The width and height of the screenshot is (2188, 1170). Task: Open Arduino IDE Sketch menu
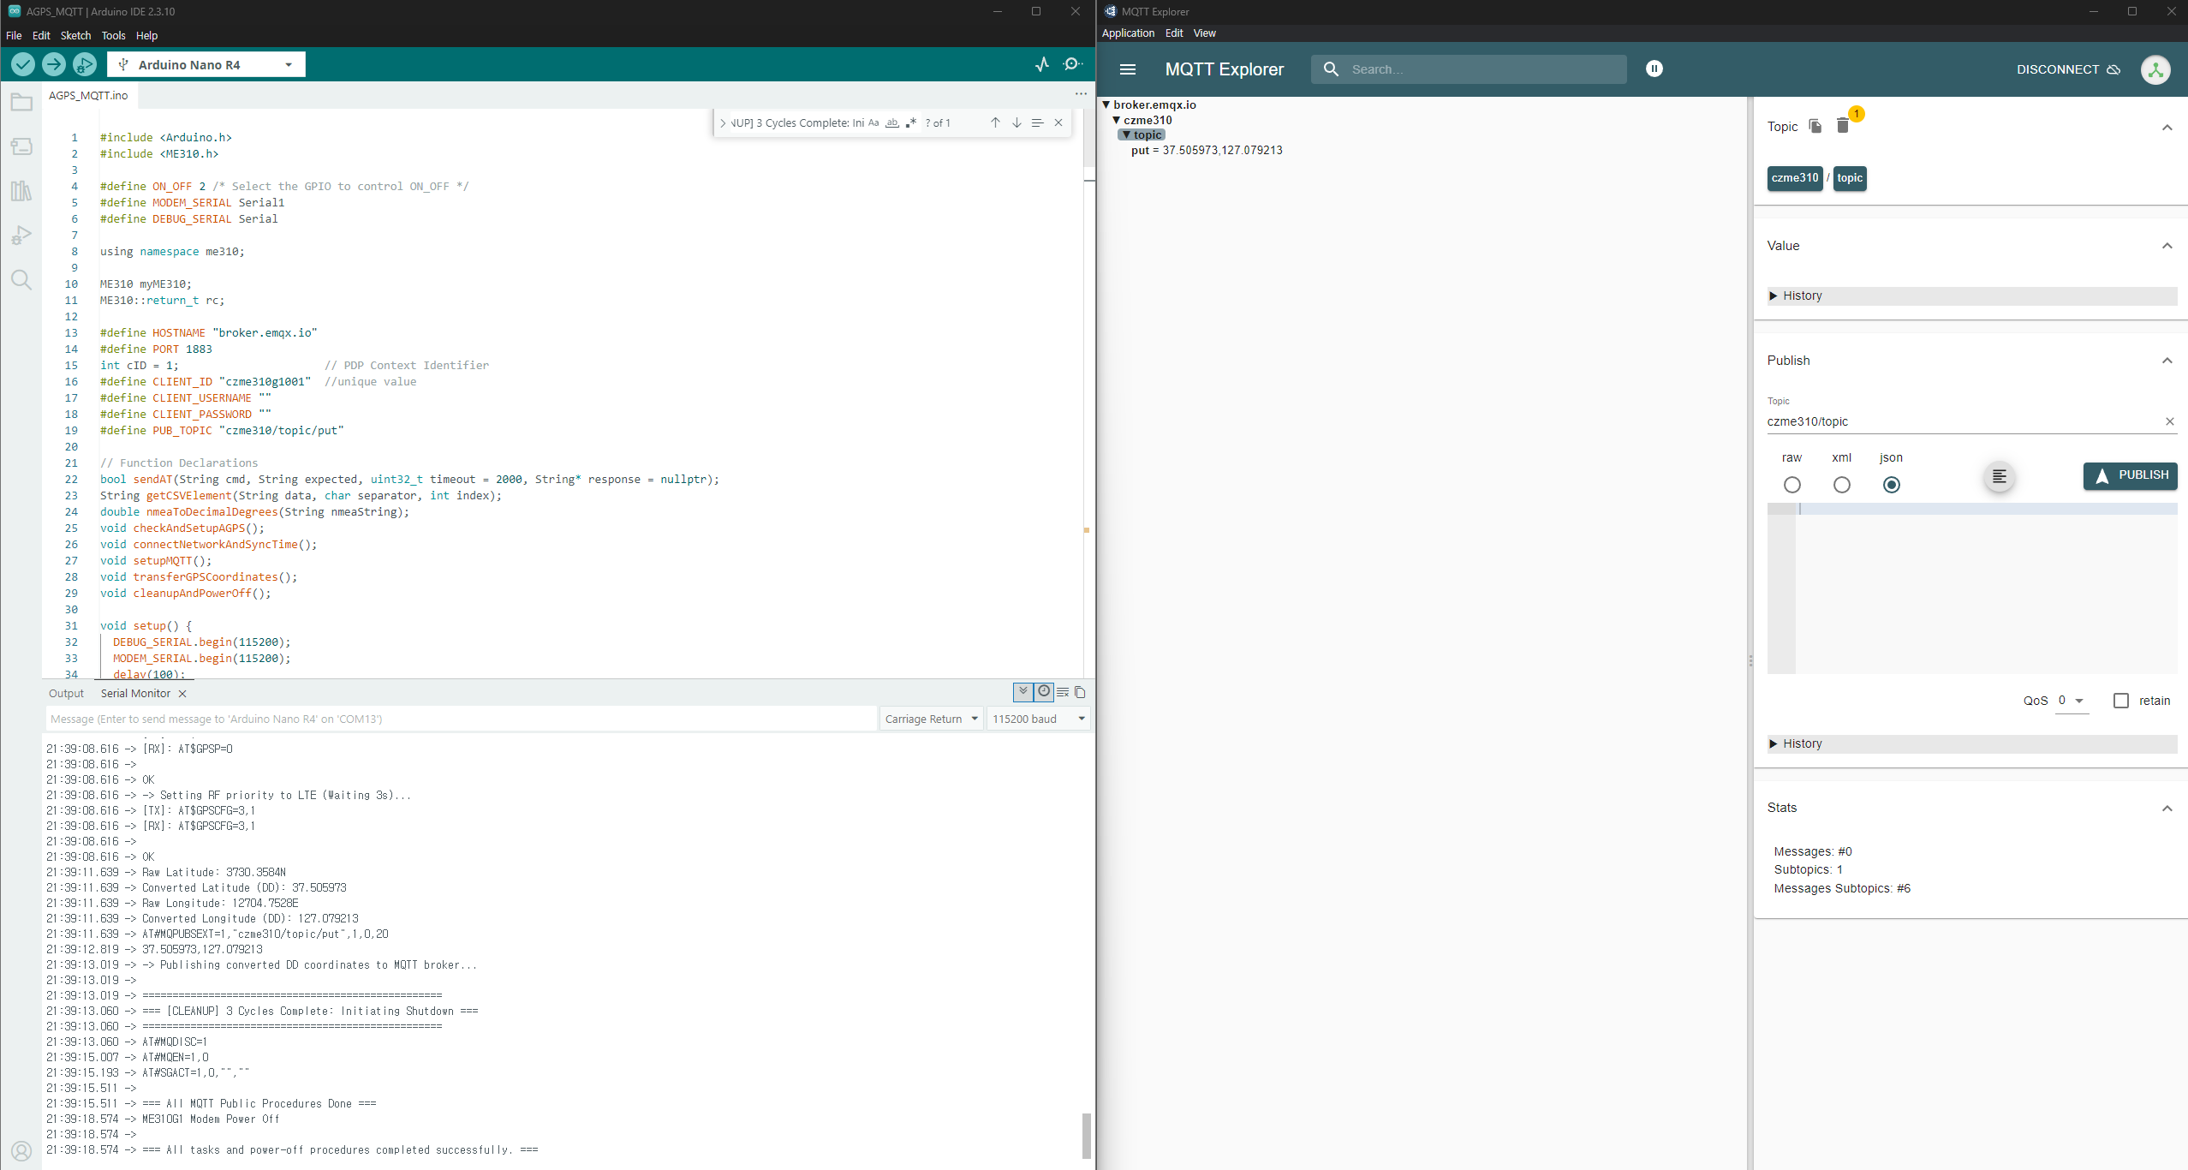click(75, 35)
